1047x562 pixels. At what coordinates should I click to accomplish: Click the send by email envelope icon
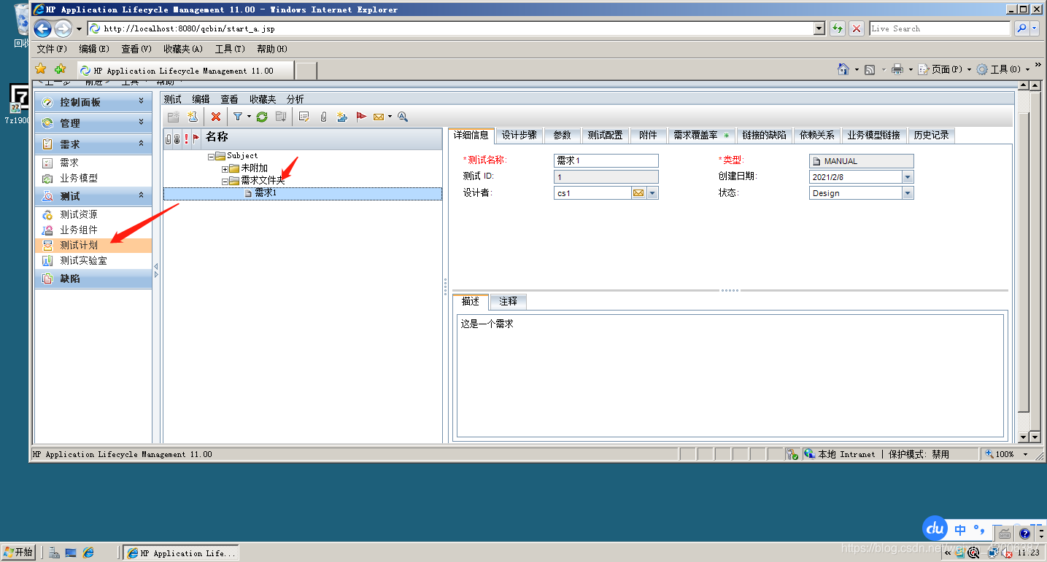(379, 117)
